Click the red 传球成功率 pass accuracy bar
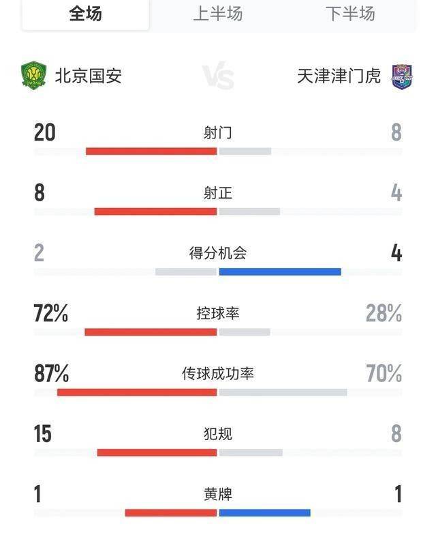The height and width of the screenshot is (539, 436). (137, 392)
